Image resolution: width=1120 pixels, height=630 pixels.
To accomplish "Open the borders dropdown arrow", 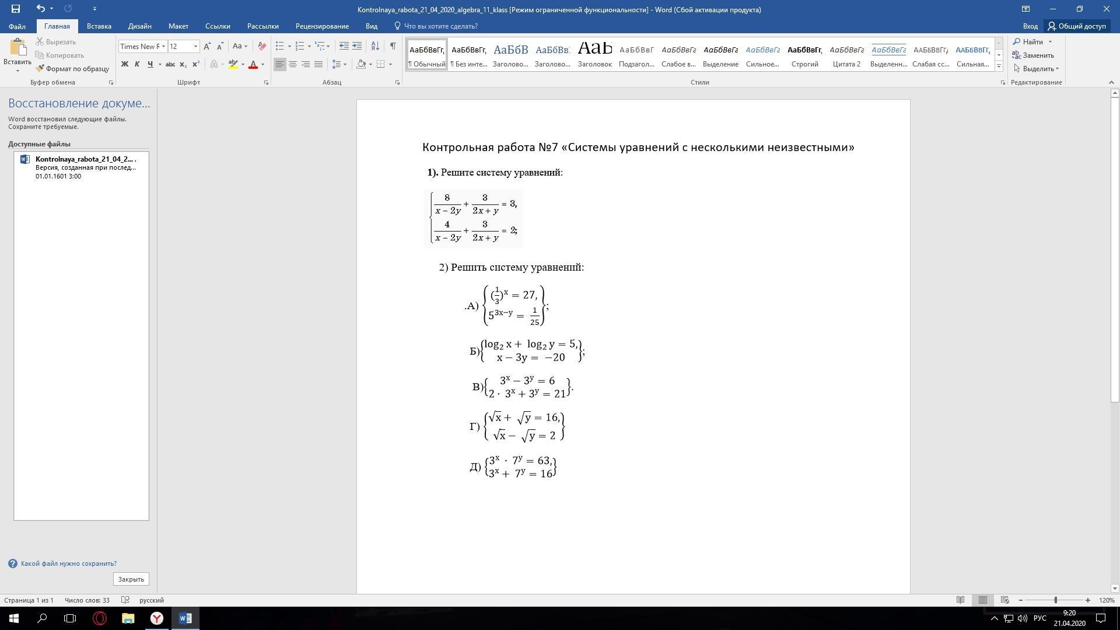I will pos(390,64).
